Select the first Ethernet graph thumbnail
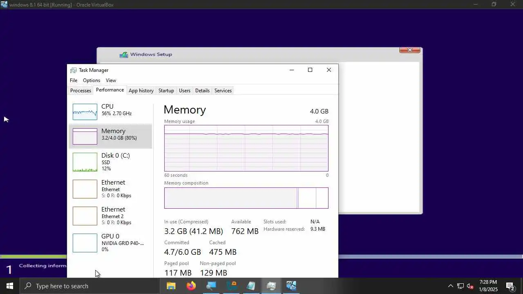 coord(85,189)
